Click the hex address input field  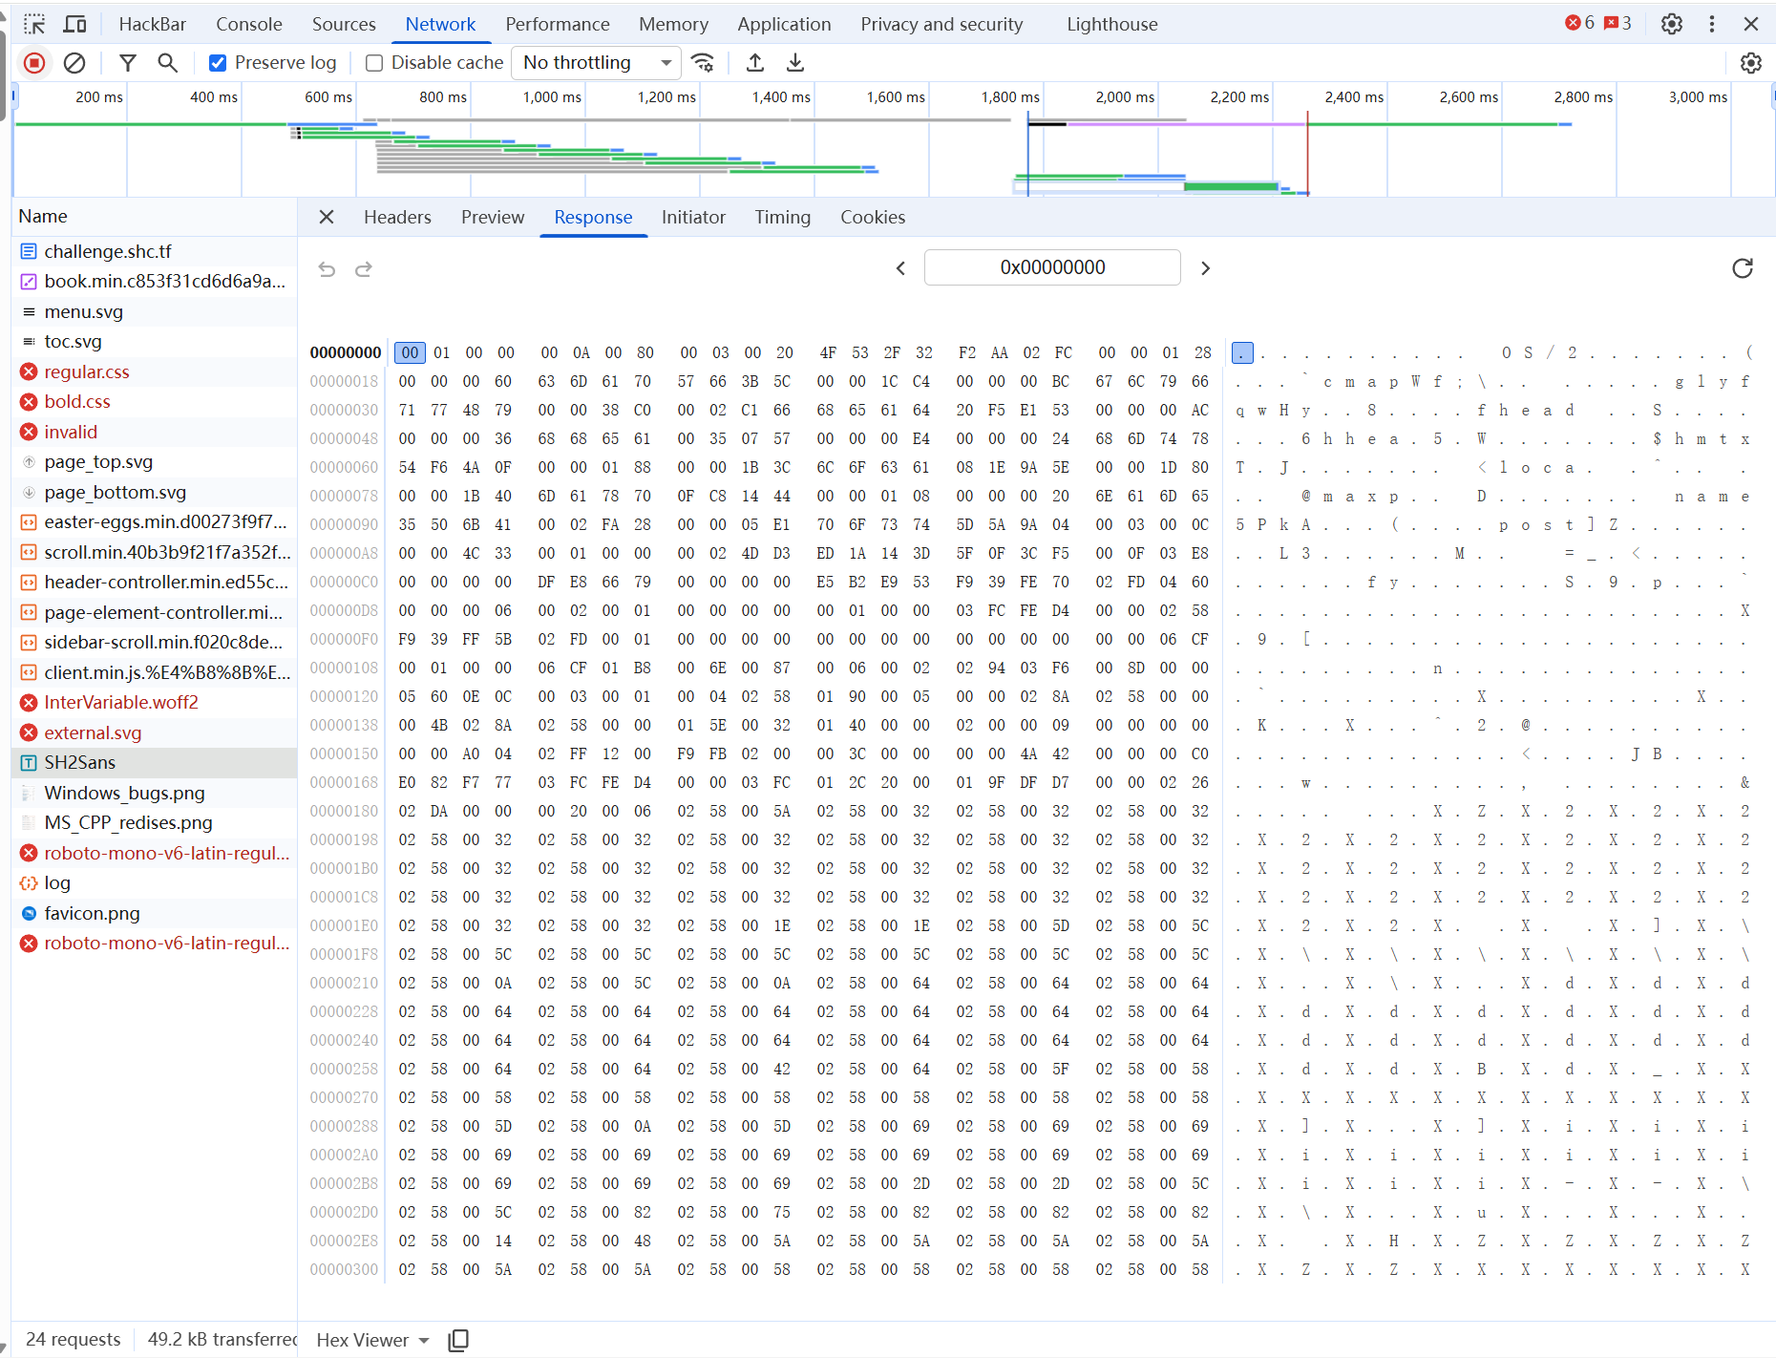(1052, 268)
